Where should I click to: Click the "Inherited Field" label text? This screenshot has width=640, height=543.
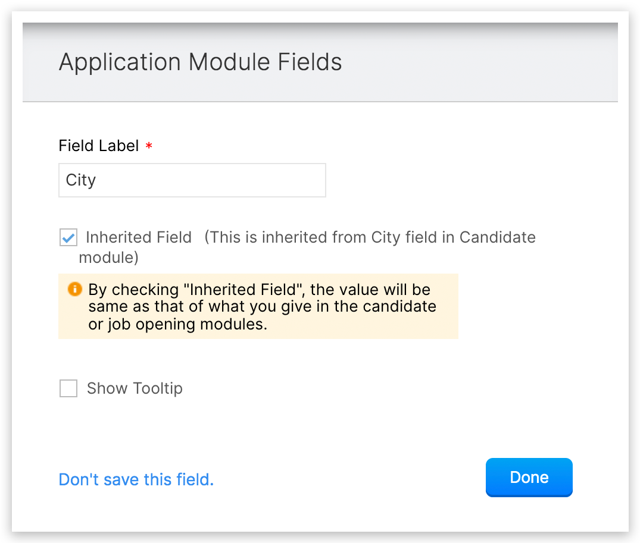click(x=138, y=237)
